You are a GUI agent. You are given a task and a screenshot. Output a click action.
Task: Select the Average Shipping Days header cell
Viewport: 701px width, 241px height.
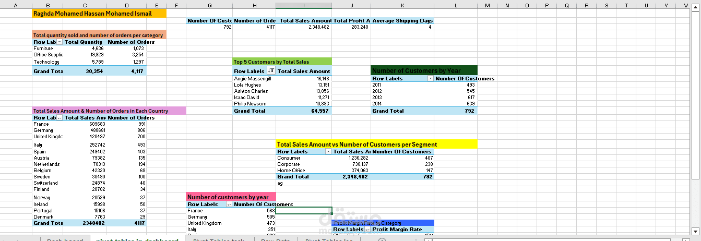coord(402,20)
